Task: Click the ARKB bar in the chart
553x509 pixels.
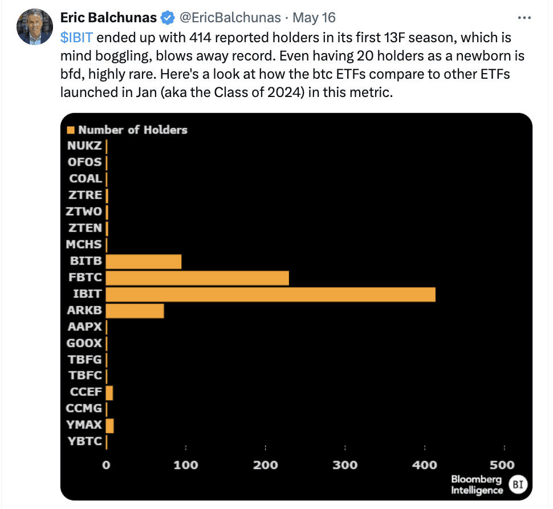Action: pos(135,311)
